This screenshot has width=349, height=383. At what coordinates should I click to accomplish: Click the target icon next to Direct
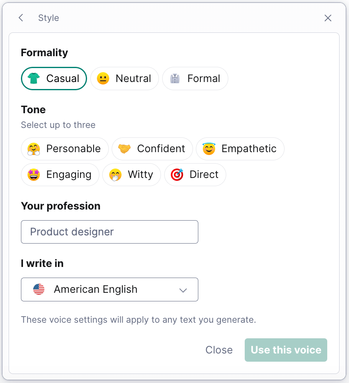click(x=177, y=174)
